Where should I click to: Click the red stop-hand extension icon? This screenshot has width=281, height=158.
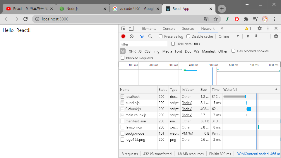tap(237, 19)
